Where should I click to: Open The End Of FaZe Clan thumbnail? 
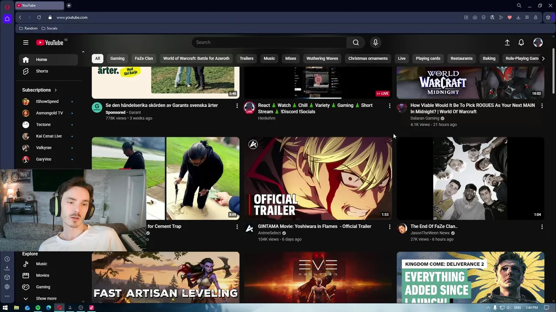(470, 179)
